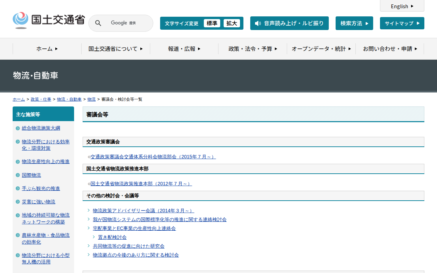The width and height of the screenshot is (437, 273).
Task: Set text size to 拡大
Action: [x=231, y=23]
